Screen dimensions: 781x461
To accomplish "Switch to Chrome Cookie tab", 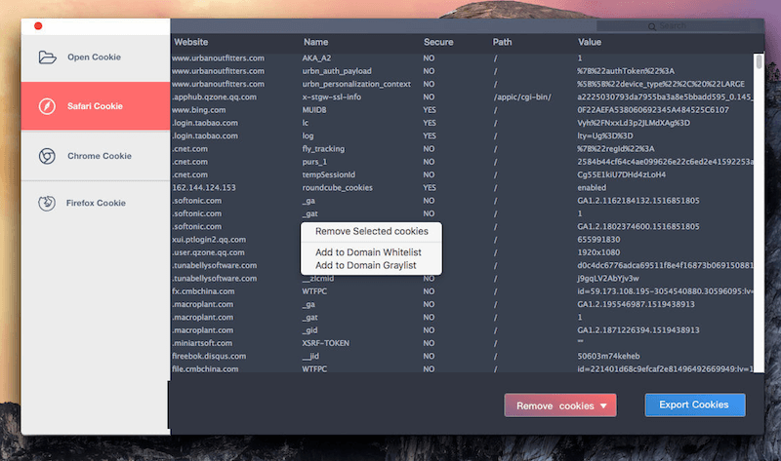I will pos(96,156).
